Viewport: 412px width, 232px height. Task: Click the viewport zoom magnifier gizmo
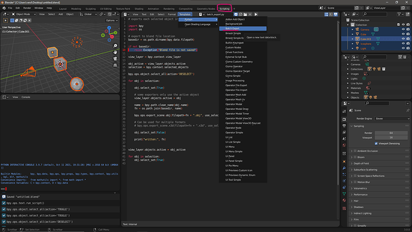pyautogui.click(x=115, y=46)
